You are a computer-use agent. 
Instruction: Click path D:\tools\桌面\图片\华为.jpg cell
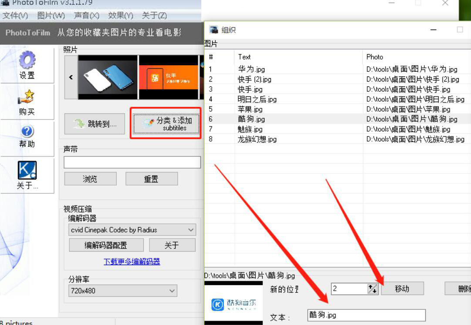(412, 69)
